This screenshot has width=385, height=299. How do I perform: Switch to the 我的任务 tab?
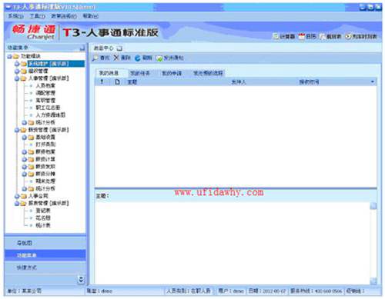click(x=140, y=73)
